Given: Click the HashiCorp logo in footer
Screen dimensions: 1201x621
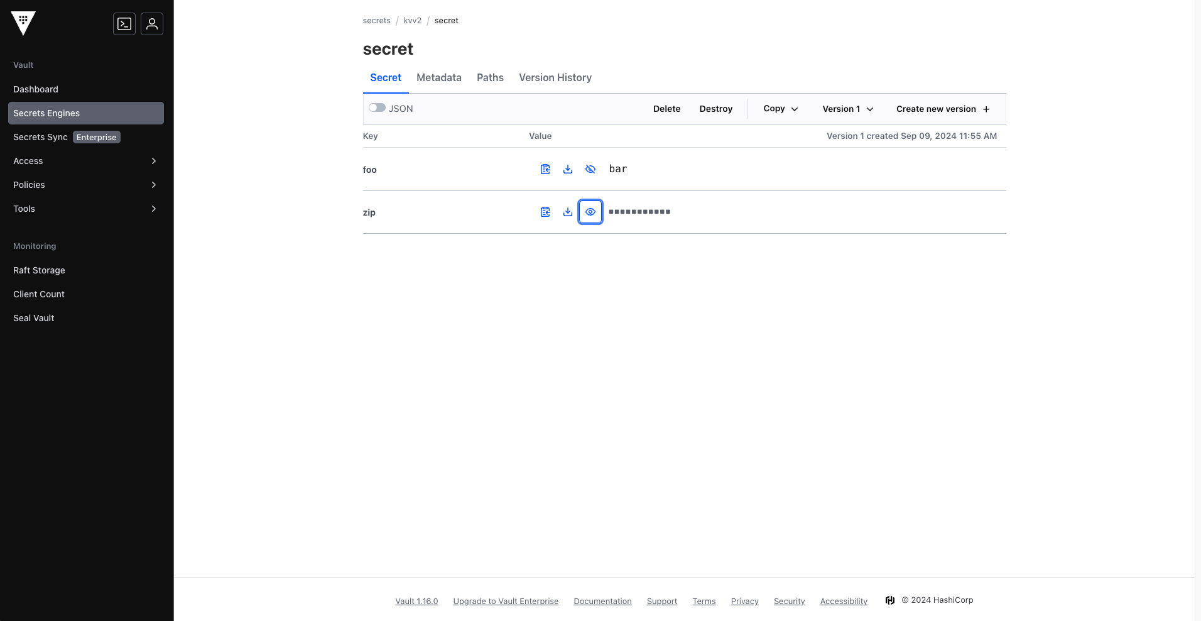Looking at the screenshot, I should (x=890, y=600).
